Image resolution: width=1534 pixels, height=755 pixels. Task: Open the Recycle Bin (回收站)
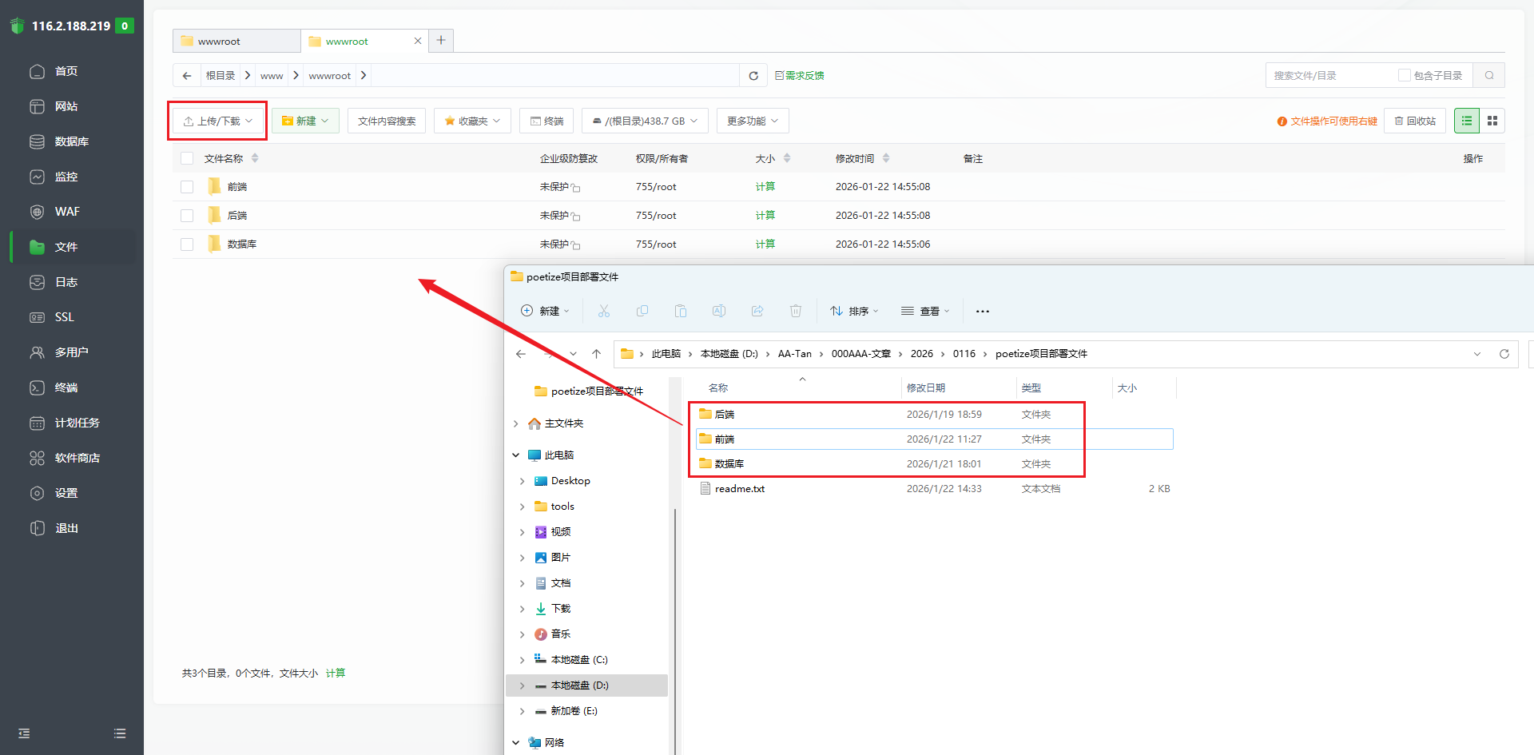1415,121
